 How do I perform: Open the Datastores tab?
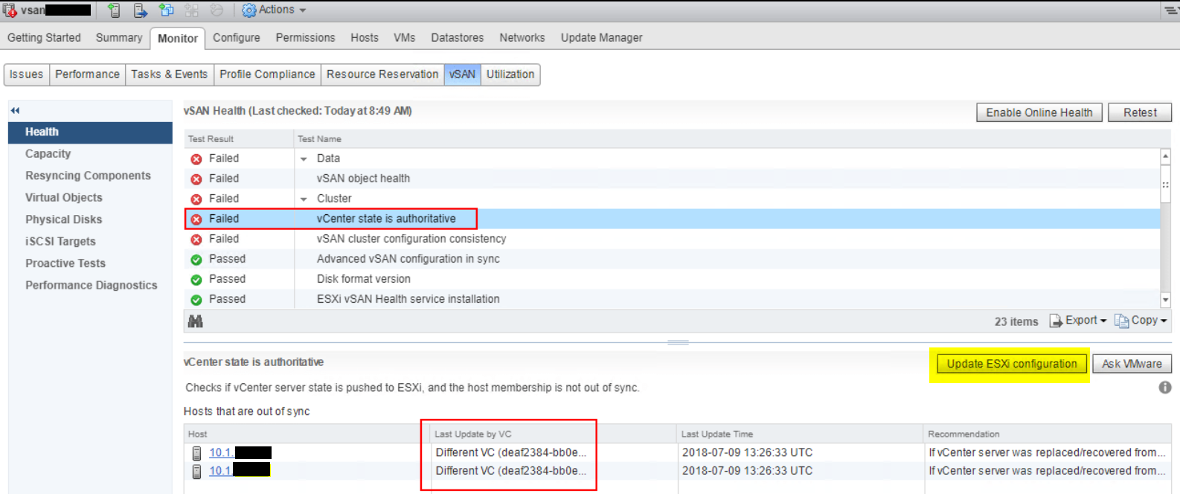[458, 38]
